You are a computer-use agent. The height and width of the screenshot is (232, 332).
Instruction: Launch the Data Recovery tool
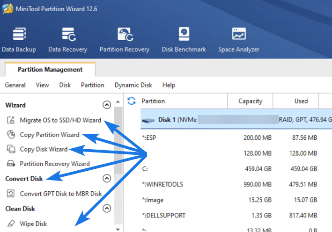pyautogui.click(x=68, y=40)
